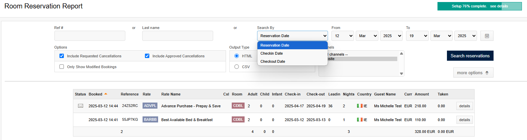Select the CSV output type radio
527x140 pixels.
[236, 67]
